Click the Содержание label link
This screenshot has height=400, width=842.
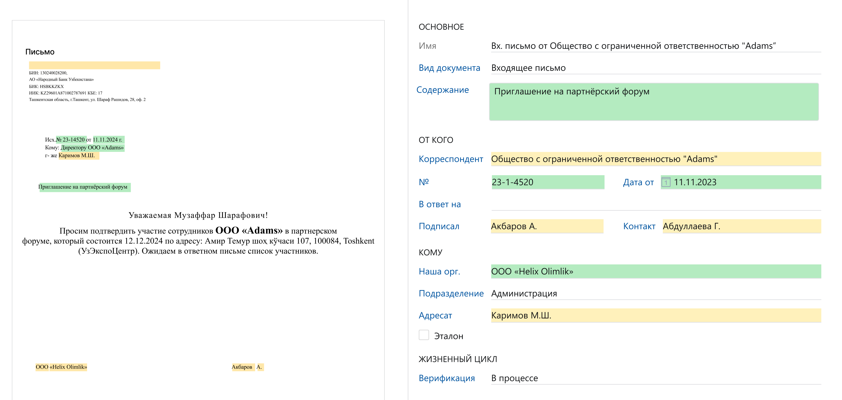click(x=442, y=90)
